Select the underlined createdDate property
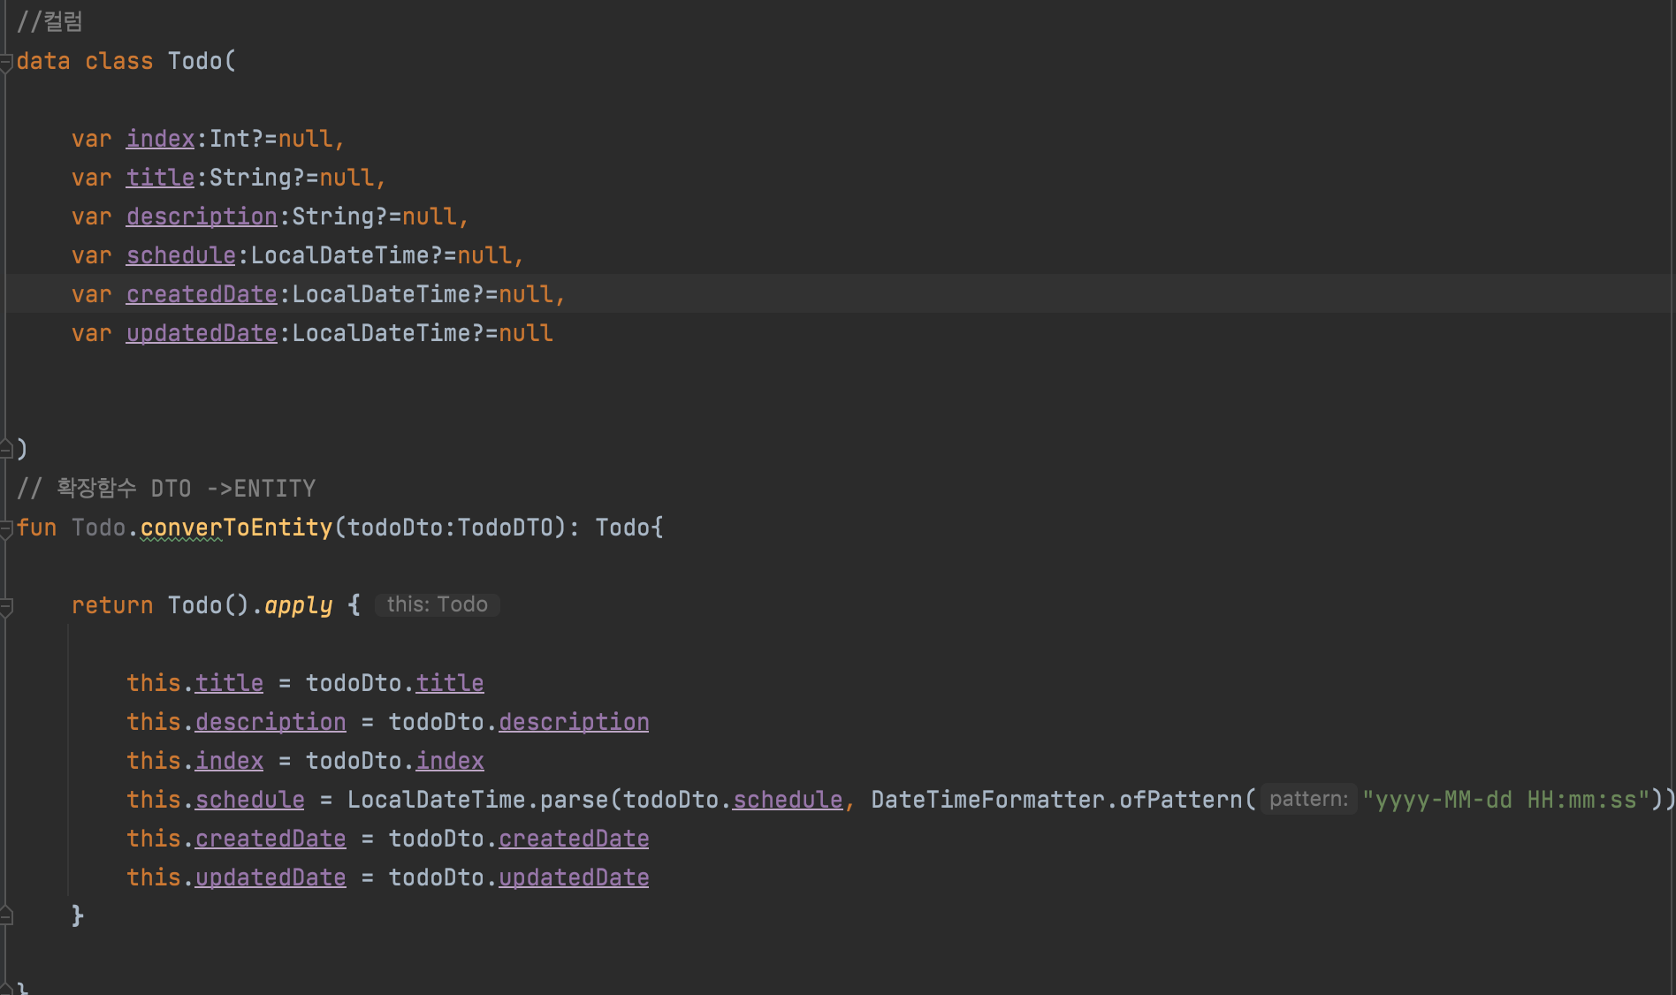The width and height of the screenshot is (1676, 995). pos(202,293)
